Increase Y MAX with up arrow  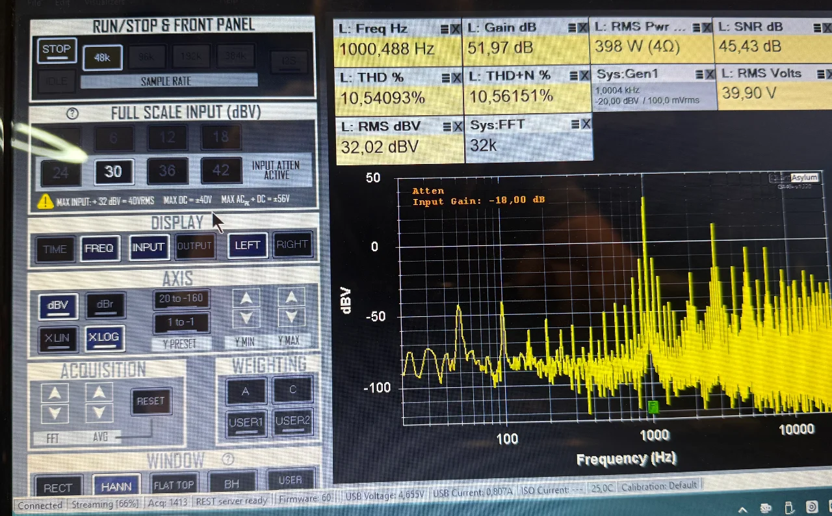point(291,297)
